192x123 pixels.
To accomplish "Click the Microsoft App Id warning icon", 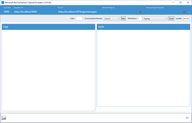I will [x=140, y=12].
